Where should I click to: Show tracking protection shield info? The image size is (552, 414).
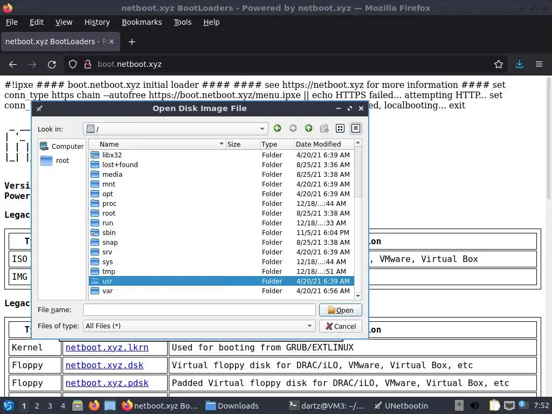73,65
